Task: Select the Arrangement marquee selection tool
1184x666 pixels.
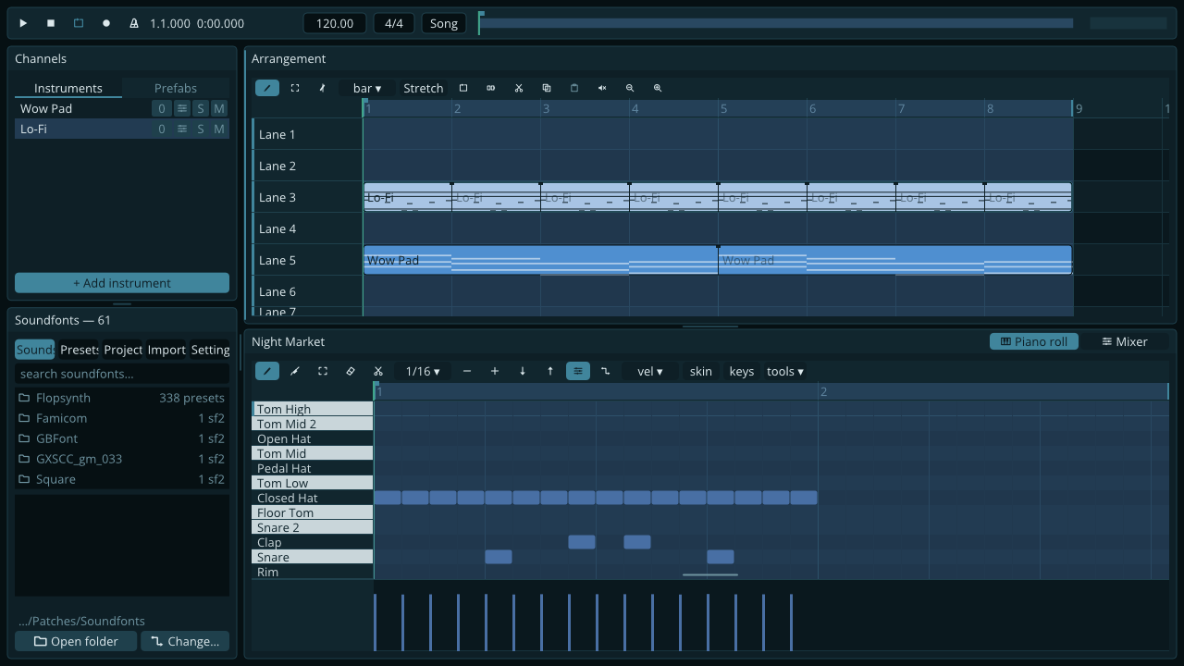Action: [295, 88]
